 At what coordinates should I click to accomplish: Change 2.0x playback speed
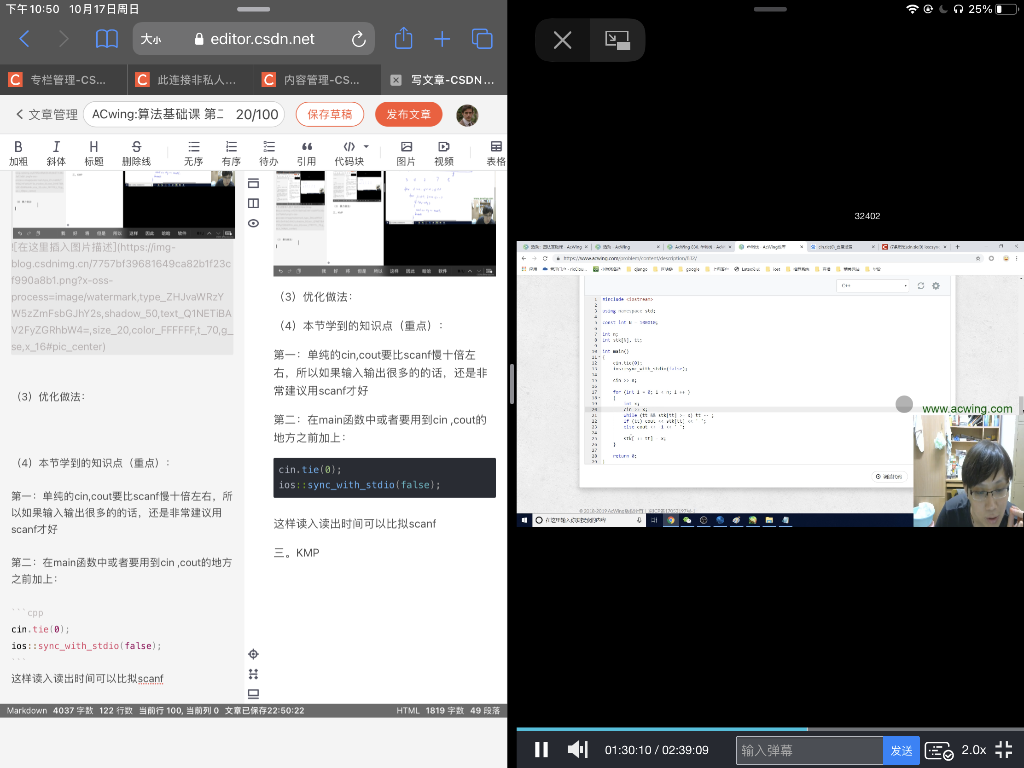pyautogui.click(x=973, y=750)
